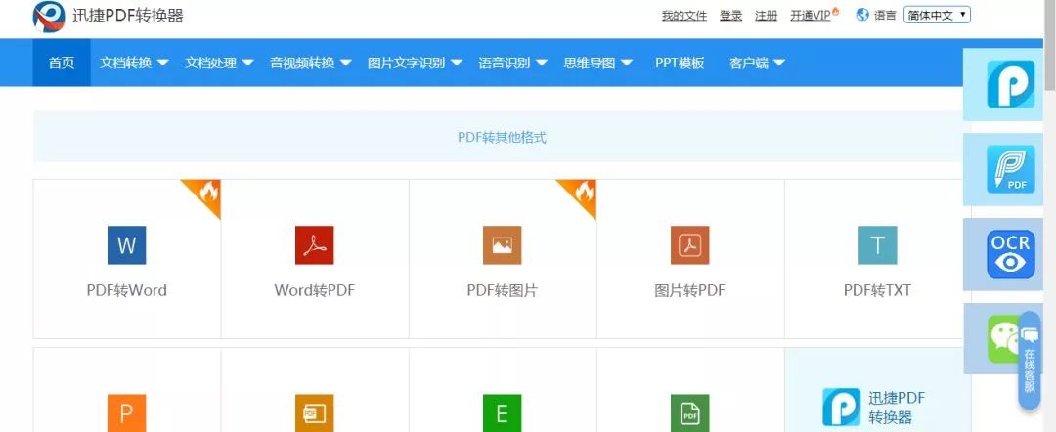Open the PDF editor pen icon in sidebar
The height and width of the screenshot is (432, 1056).
click(x=1011, y=169)
